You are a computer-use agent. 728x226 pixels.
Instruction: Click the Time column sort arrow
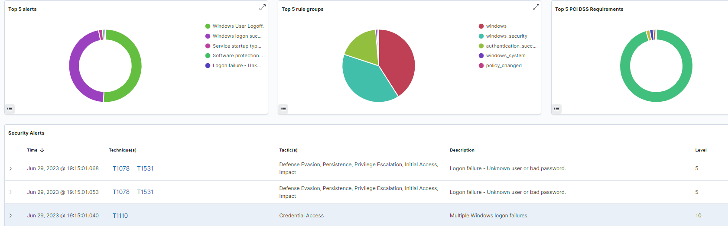click(42, 150)
